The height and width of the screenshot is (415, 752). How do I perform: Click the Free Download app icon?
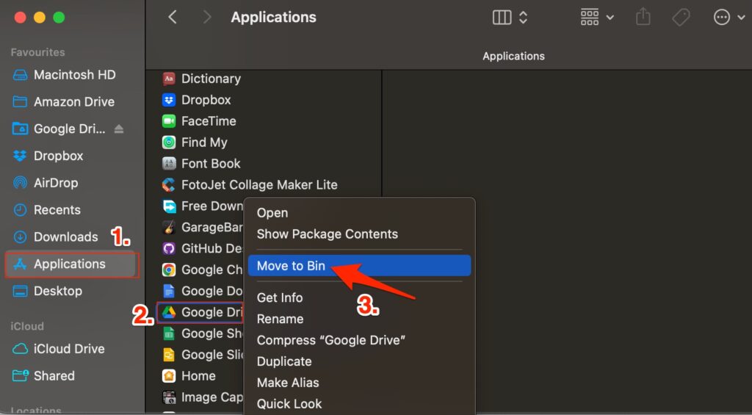(x=169, y=206)
